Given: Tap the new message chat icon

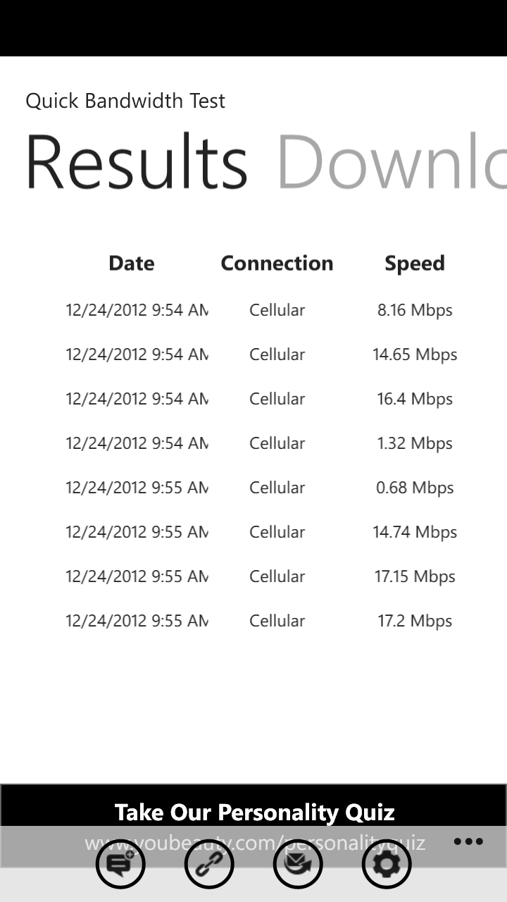Looking at the screenshot, I should pyautogui.click(x=120, y=863).
